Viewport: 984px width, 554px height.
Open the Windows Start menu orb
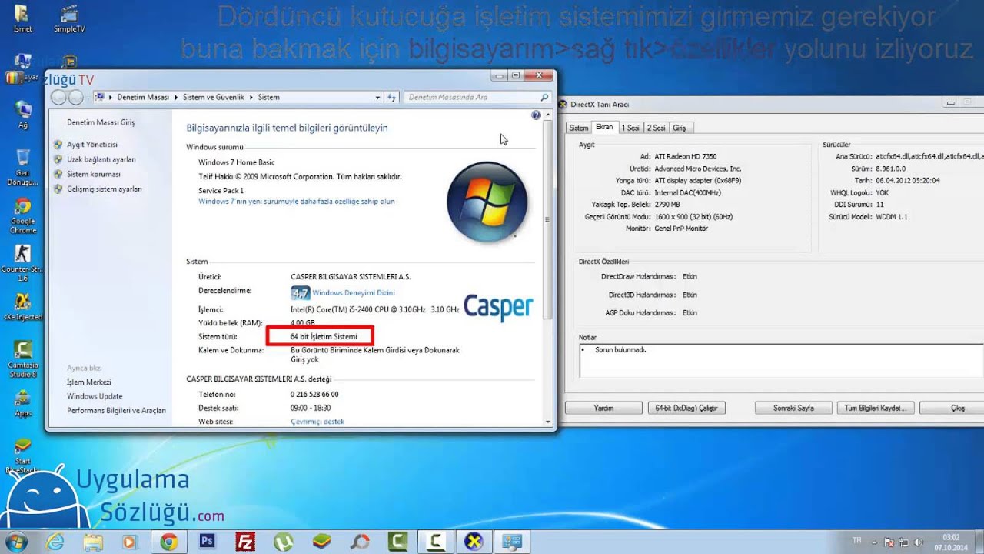(x=16, y=542)
